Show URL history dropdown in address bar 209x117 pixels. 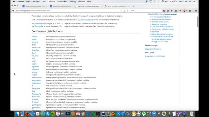pos(121,11)
